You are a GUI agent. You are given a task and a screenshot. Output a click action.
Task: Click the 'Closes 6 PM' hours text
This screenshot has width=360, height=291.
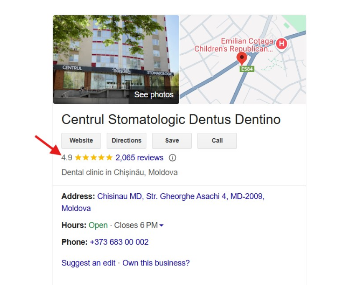point(136,225)
